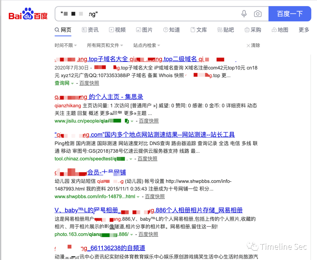The width and height of the screenshot is (317, 260).
Task: Expand the 时间不限 time filter dropdown
Action: click(65, 45)
